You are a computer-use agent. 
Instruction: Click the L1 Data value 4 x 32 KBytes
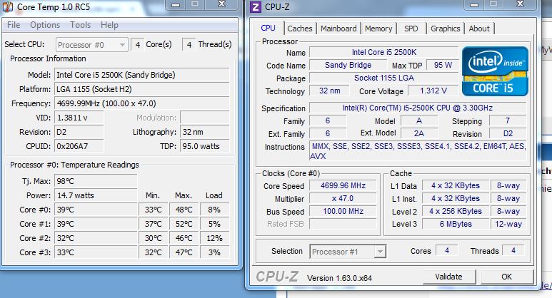(x=456, y=185)
